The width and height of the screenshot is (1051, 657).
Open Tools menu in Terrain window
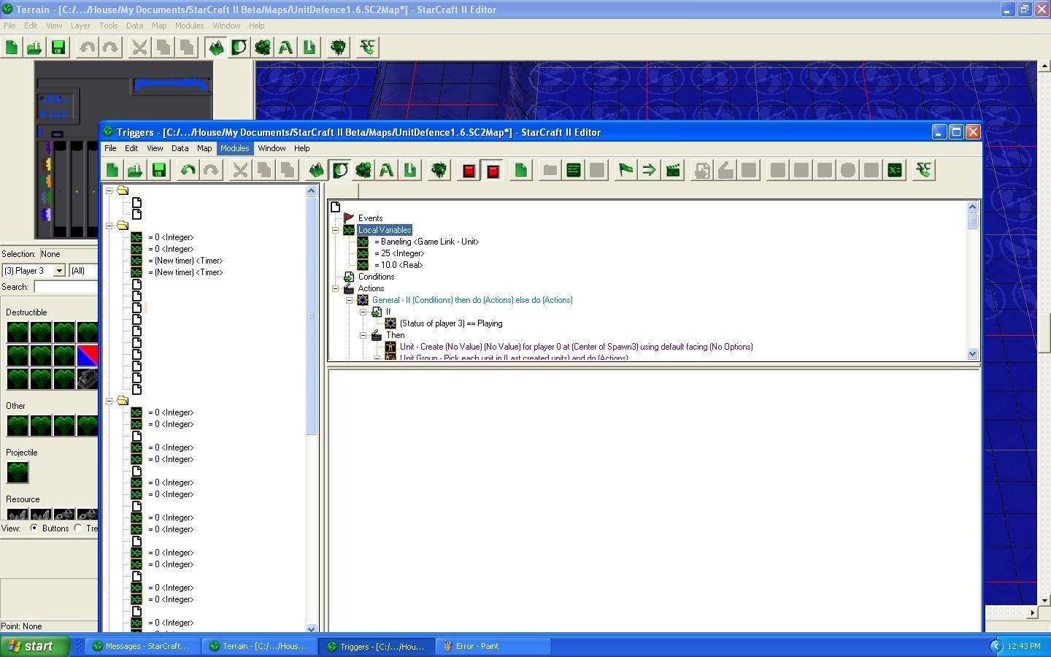(108, 26)
